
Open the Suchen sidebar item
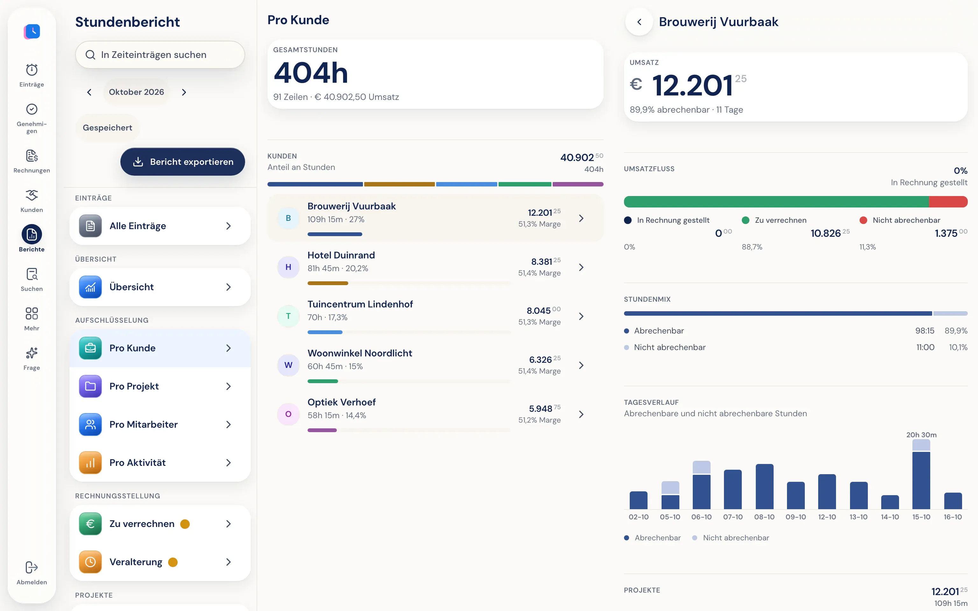click(32, 280)
